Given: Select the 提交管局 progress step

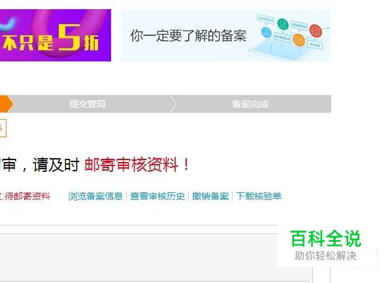Looking at the screenshot, I should click(x=88, y=104).
